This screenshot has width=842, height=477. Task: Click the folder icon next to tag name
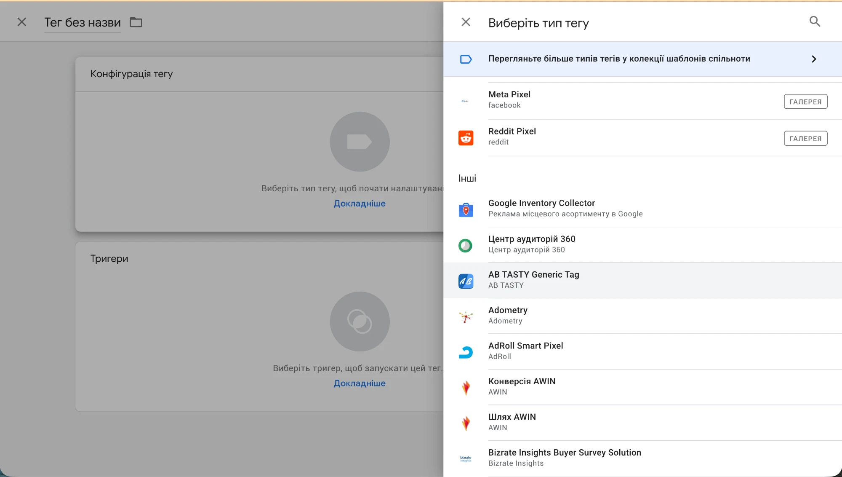click(136, 22)
